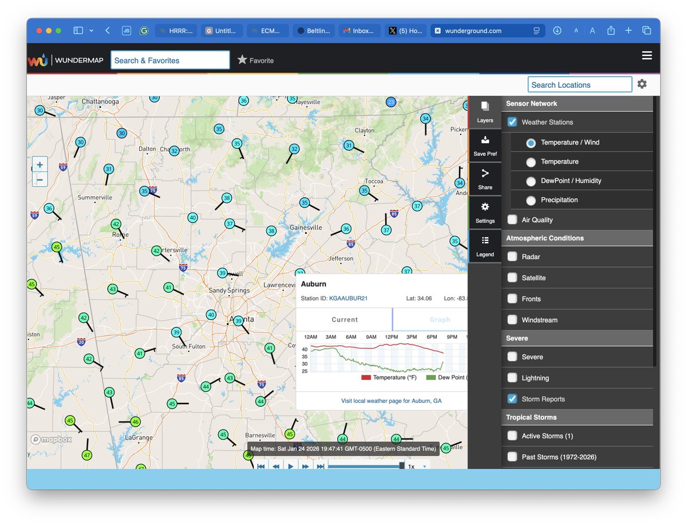Image resolution: width=687 pixels, height=525 pixels.
Task: Collapse the Sensor Network section header
Action: point(577,104)
